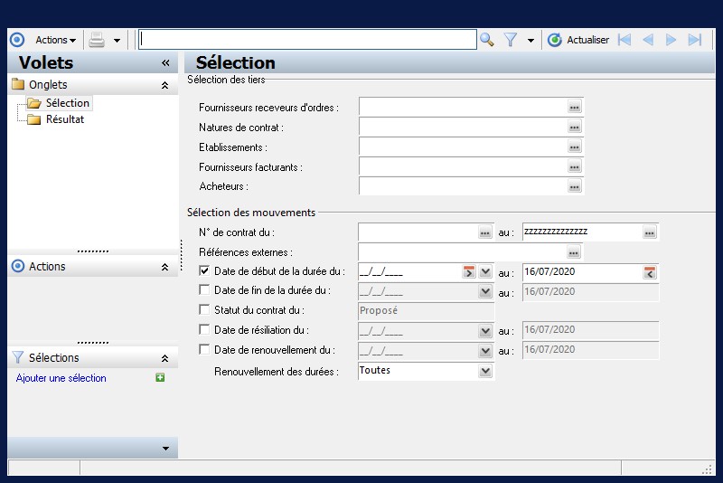723x483 pixels.
Task: Browse Etablissements lookup button
Action: (x=574, y=147)
